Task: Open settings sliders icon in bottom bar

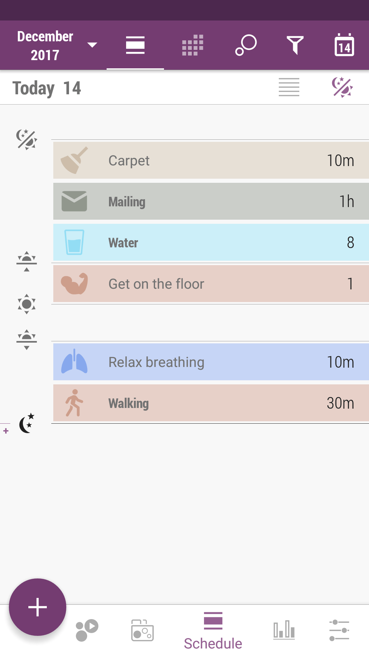Action: tap(339, 630)
